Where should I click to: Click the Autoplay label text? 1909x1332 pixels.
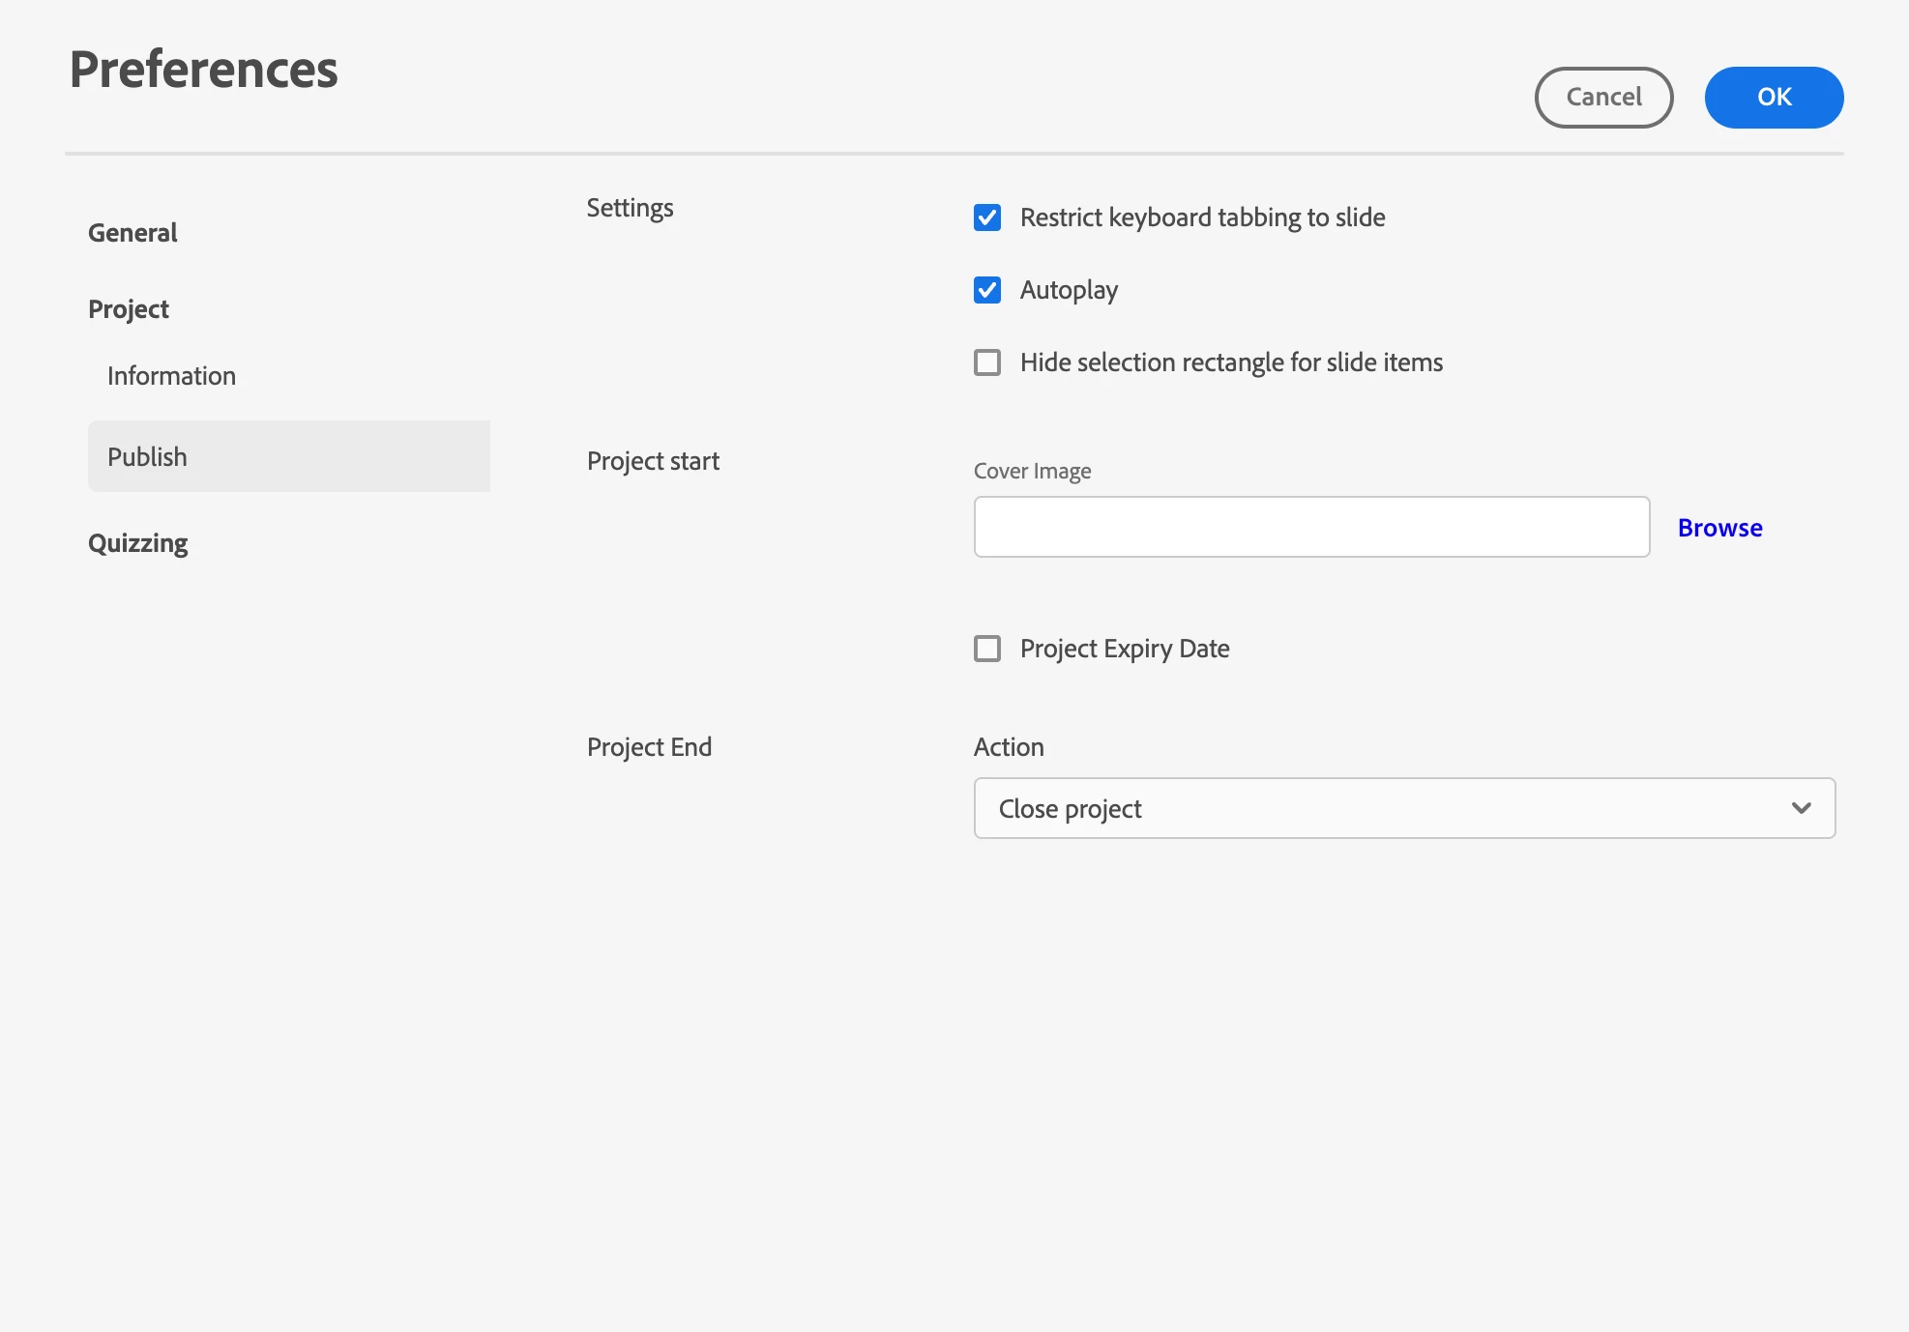(1069, 290)
